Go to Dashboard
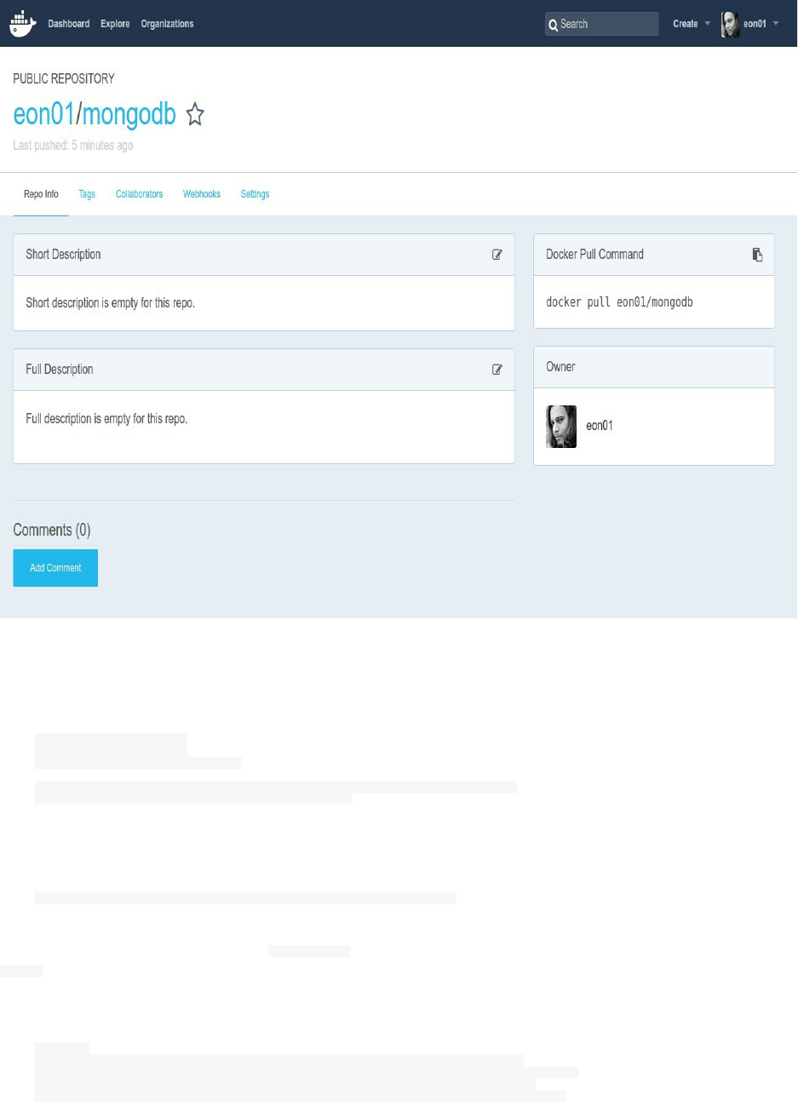 [69, 24]
